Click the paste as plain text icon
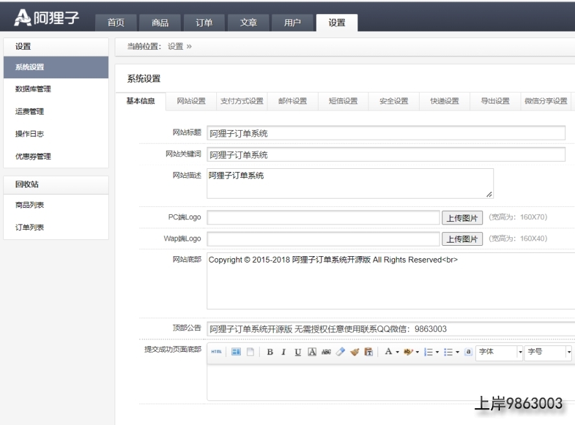This screenshot has width=575, height=425. tap(368, 352)
